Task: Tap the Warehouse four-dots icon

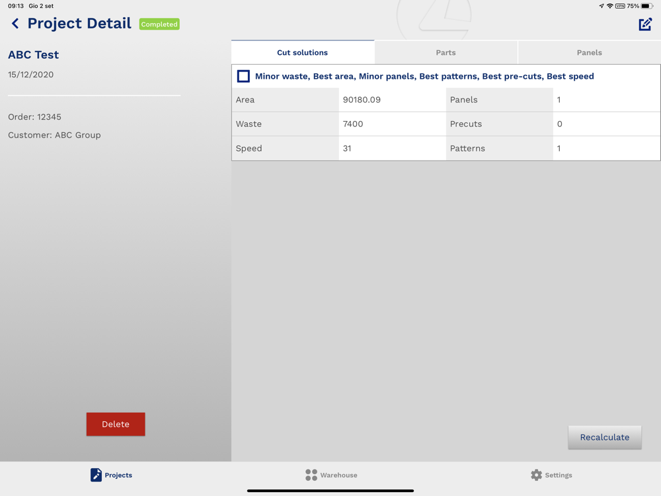Action: point(311,475)
